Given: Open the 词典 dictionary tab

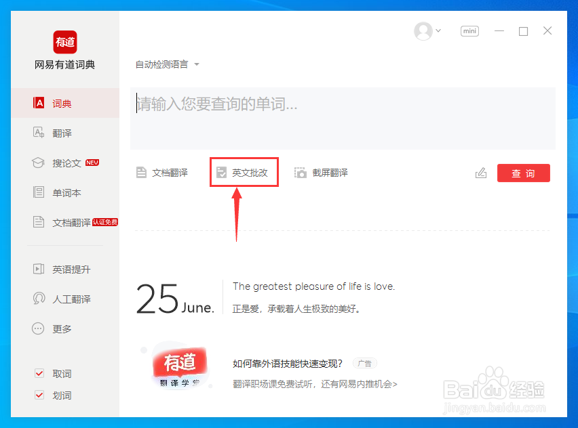Looking at the screenshot, I should click(x=65, y=103).
